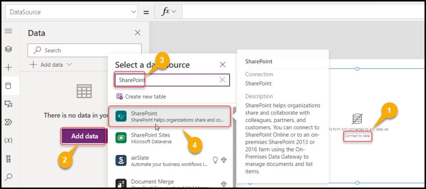Click the 'Connection' label in details pane

click(x=259, y=74)
